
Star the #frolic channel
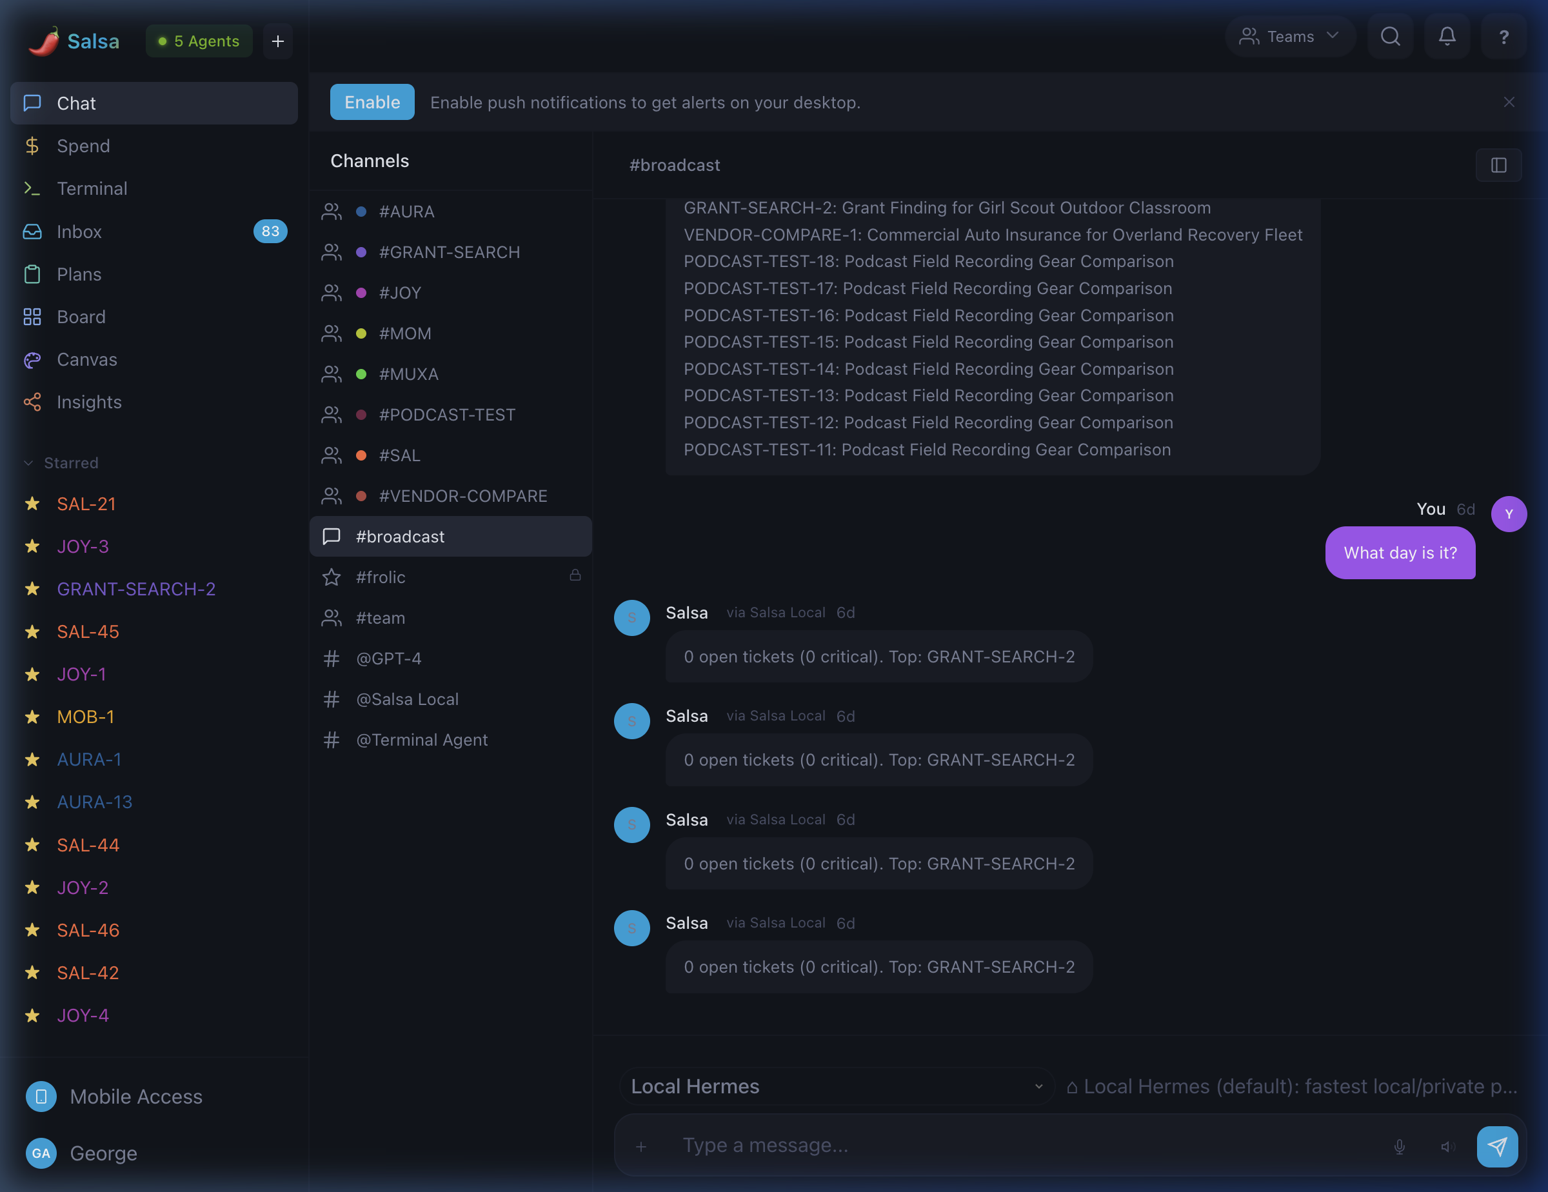pyautogui.click(x=331, y=577)
